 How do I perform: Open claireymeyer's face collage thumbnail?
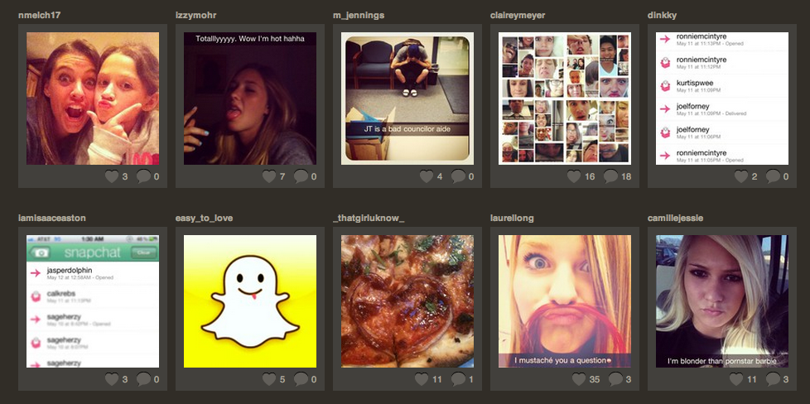(x=565, y=99)
